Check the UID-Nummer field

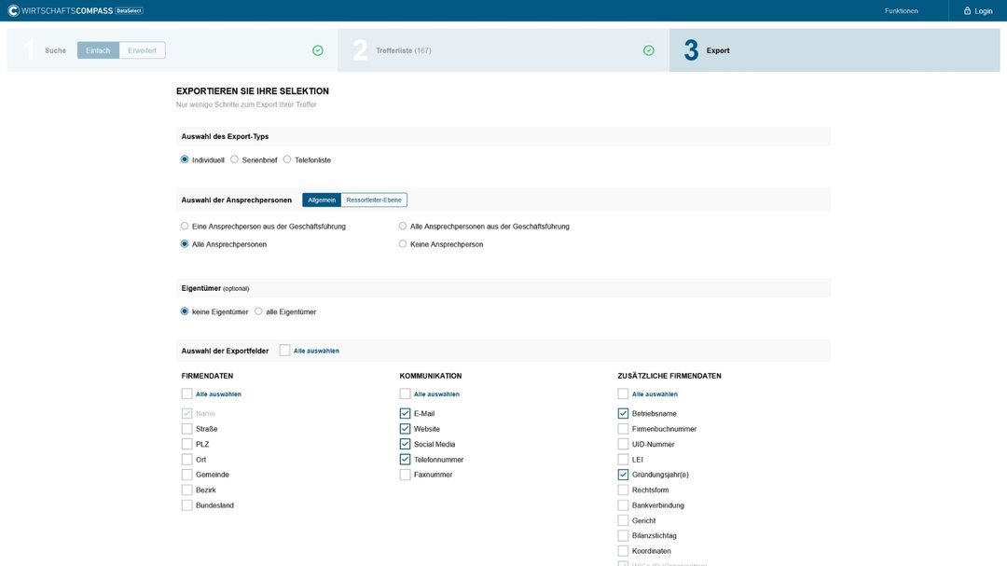pyautogui.click(x=623, y=444)
